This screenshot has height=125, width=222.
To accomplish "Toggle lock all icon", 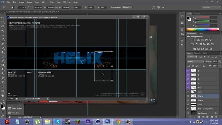I will coord(204,66).
